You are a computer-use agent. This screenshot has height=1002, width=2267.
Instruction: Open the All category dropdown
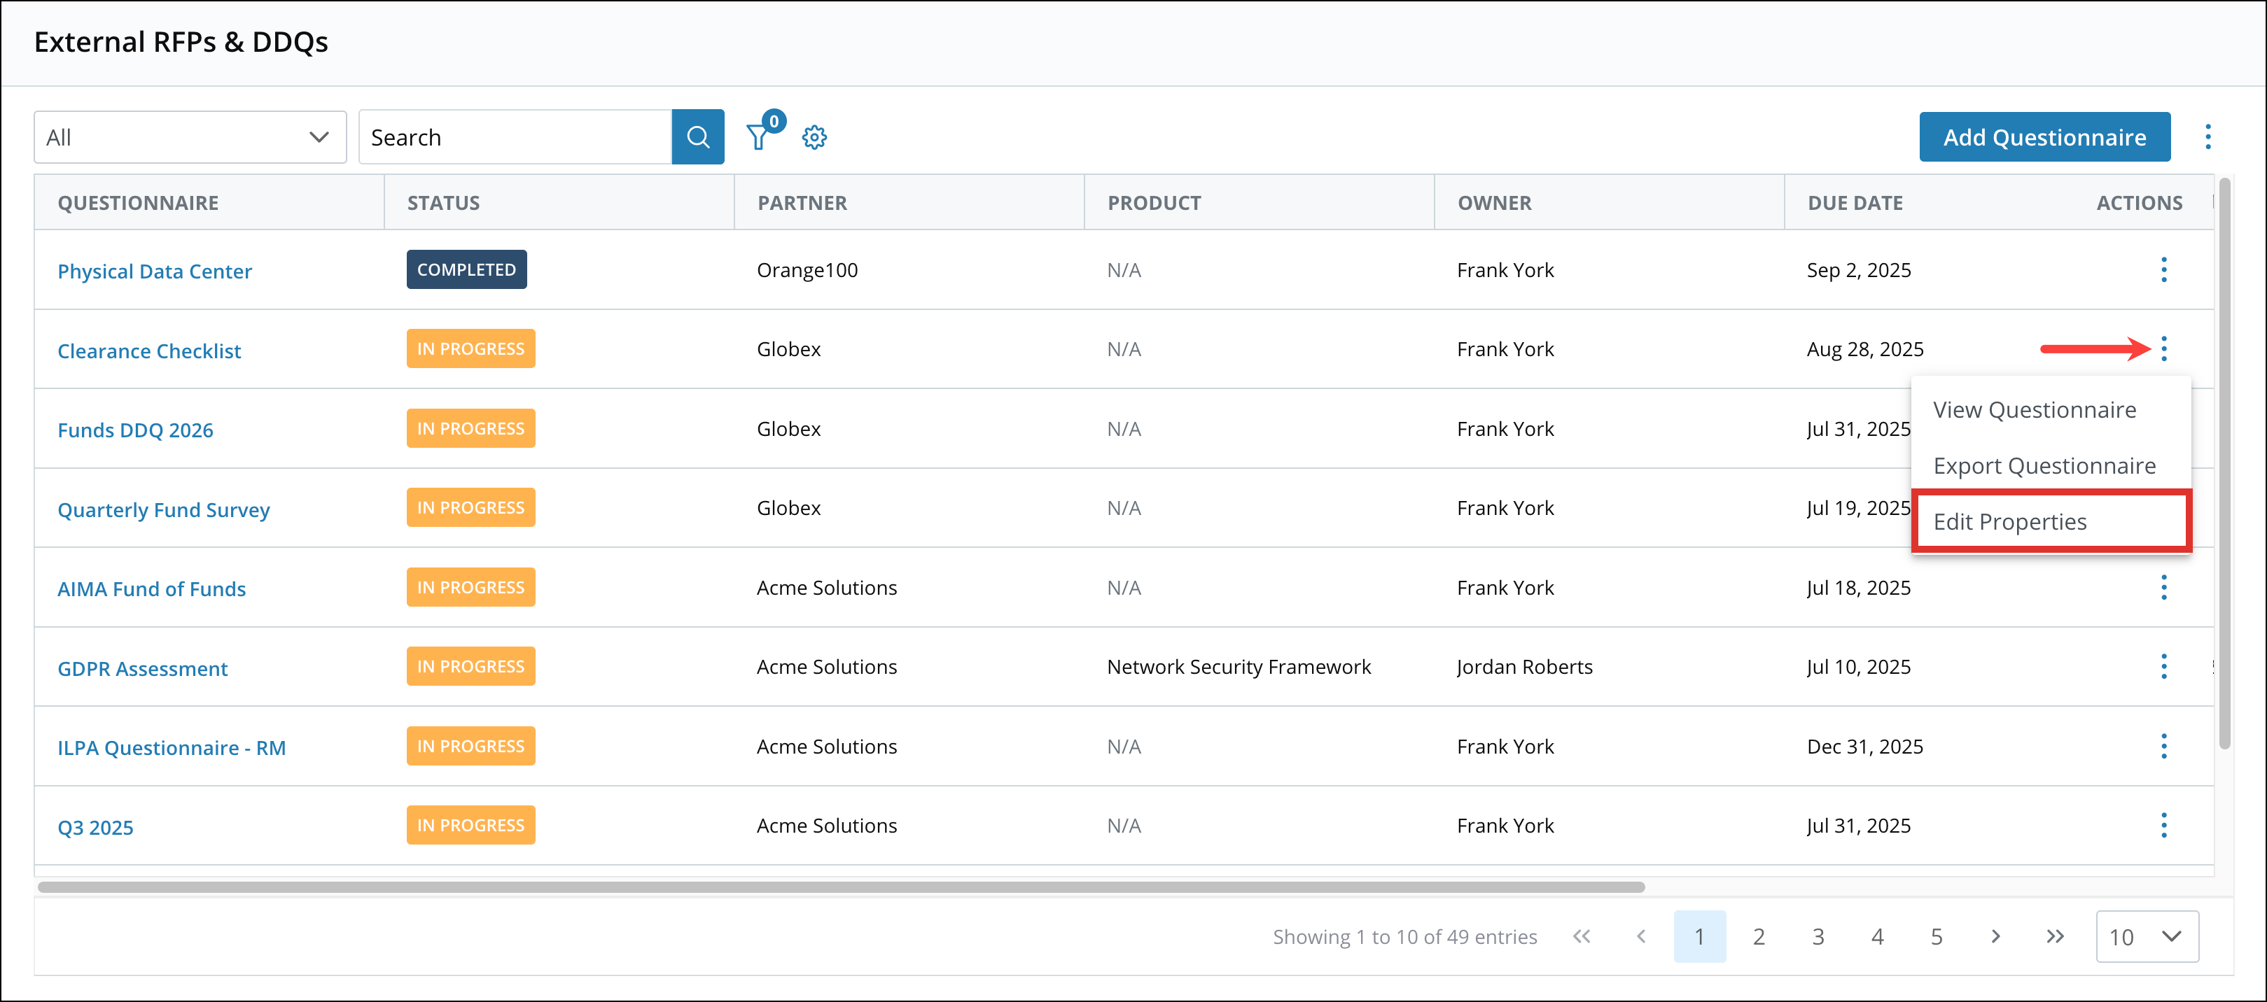(189, 136)
